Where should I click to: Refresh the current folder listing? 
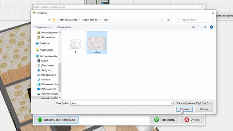(x=168, y=20)
